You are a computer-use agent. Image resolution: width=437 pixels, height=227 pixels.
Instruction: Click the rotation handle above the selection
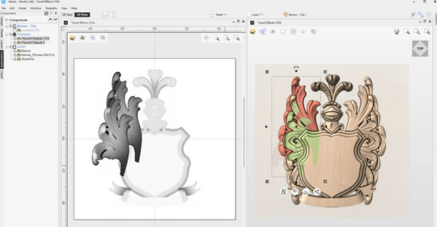[x=297, y=68]
